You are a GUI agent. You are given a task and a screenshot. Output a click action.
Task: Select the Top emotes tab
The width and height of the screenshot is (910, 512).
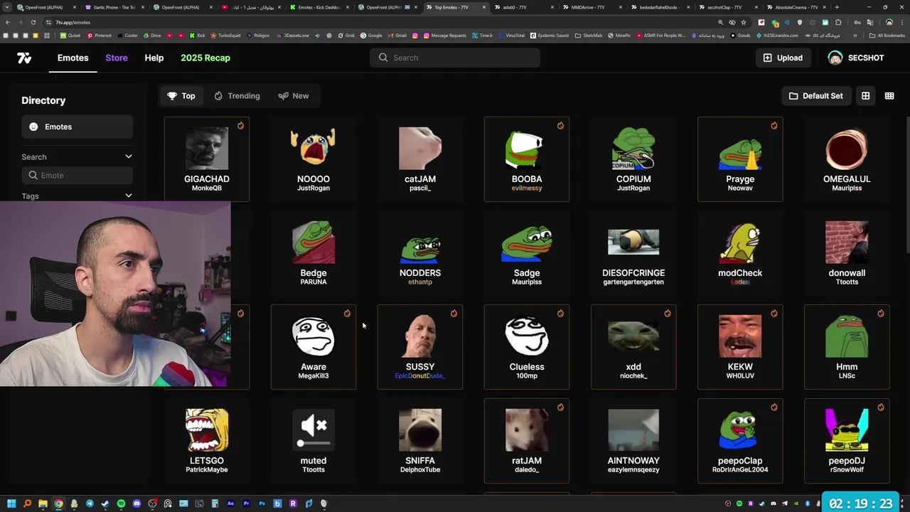pos(181,96)
